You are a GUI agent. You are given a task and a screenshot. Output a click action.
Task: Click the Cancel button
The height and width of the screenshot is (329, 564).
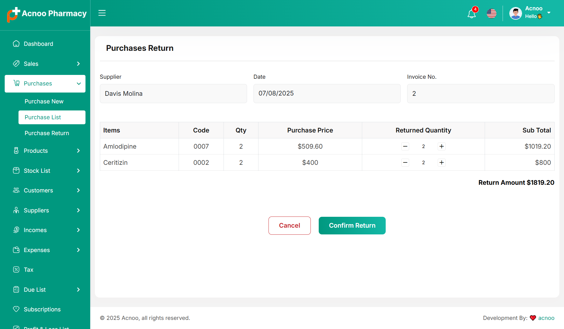[x=289, y=226]
